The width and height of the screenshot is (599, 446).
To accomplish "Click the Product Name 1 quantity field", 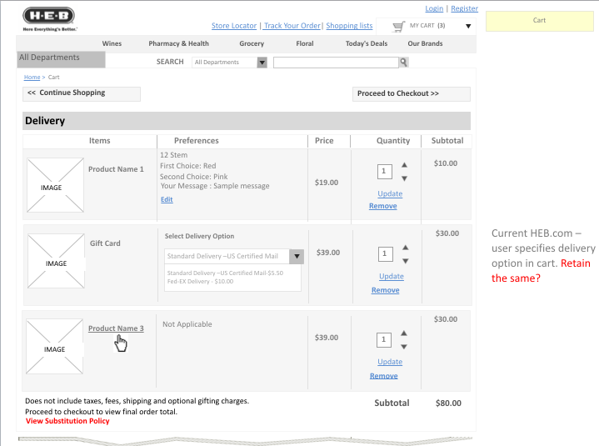I will tap(384, 171).
